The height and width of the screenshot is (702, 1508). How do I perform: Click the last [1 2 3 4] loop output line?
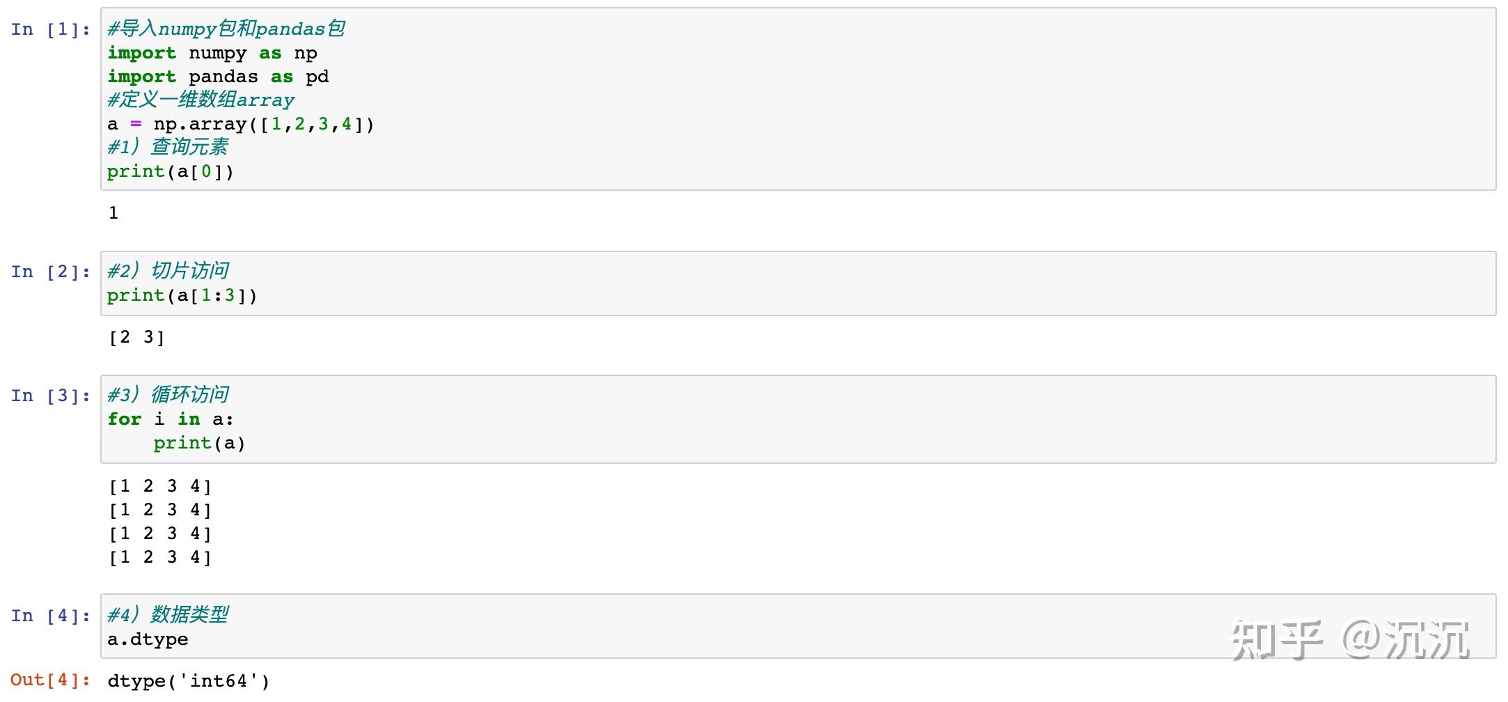click(160, 557)
